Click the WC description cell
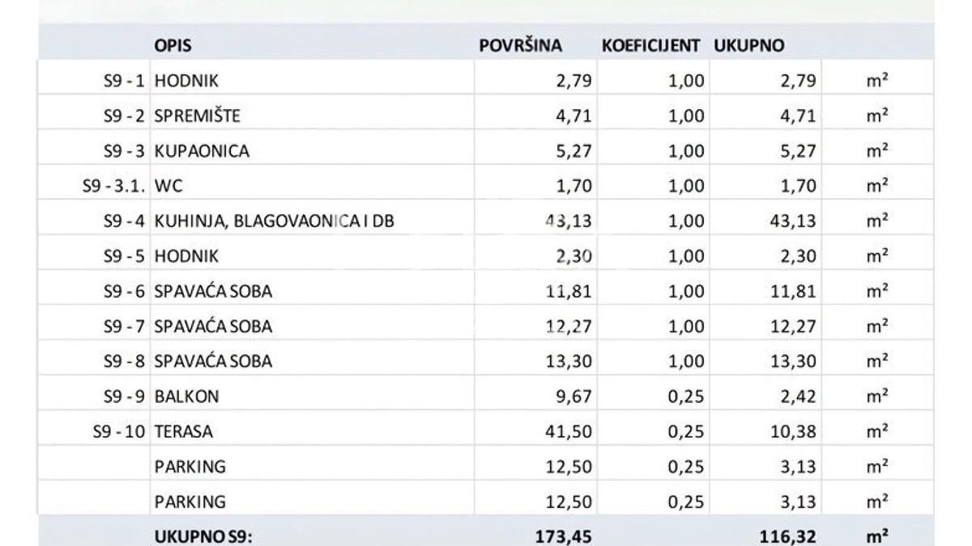 [168, 186]
